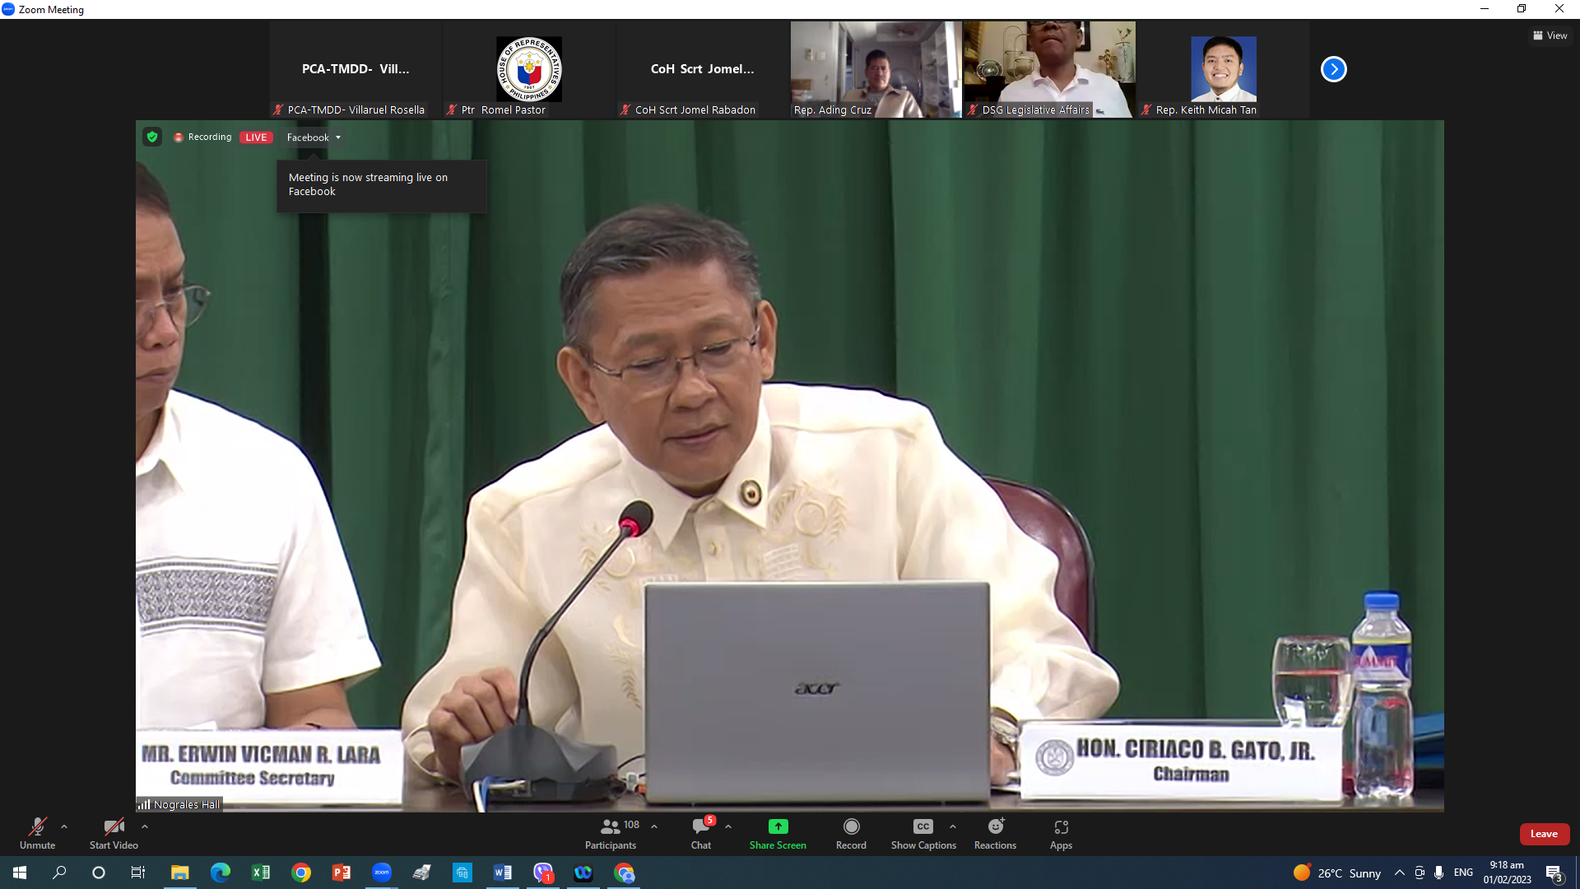Click the Nogales Hall speaker label
The height and width of the screenshot is (889, 1580).
pyautogui.click(x=179, y=804)
